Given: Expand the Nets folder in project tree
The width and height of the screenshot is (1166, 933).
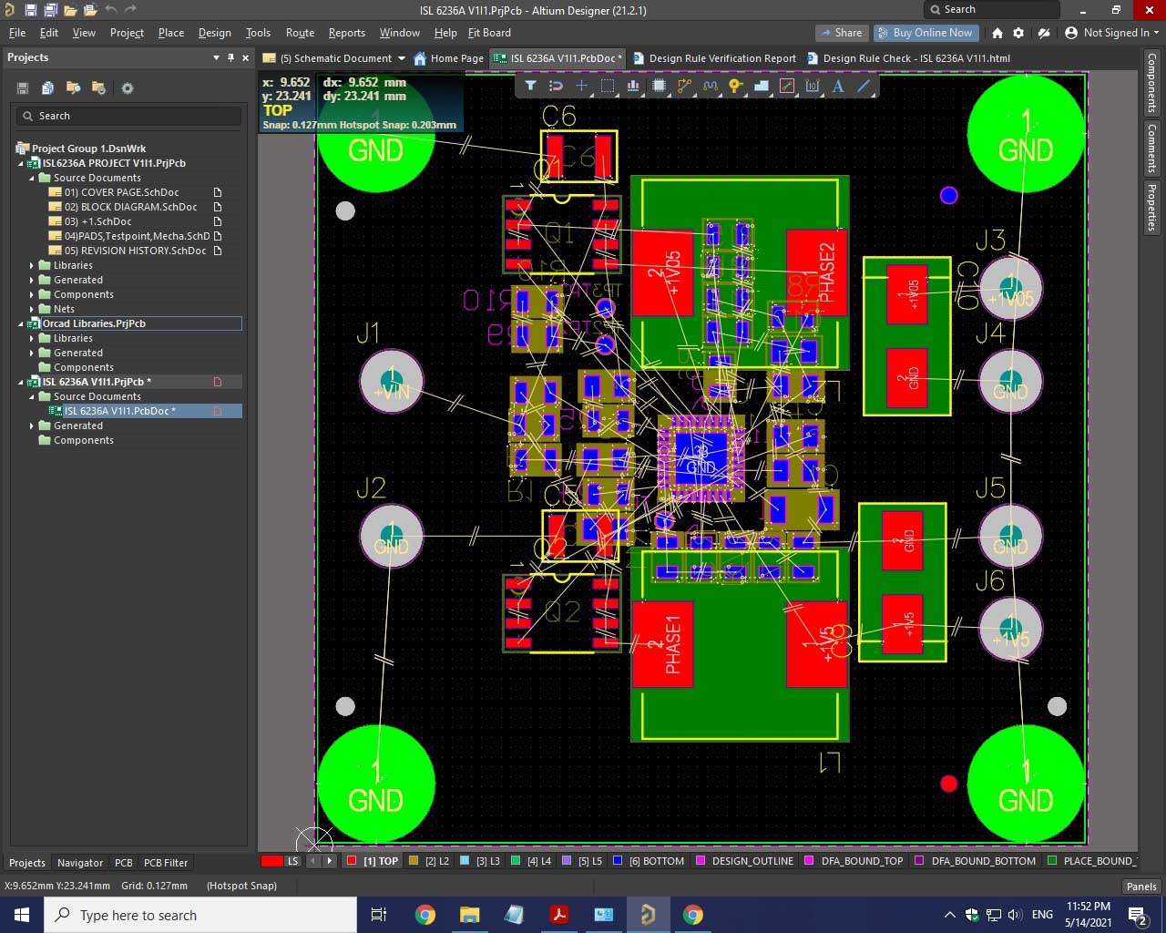Looking at the screenshot, I should [32, 309].
